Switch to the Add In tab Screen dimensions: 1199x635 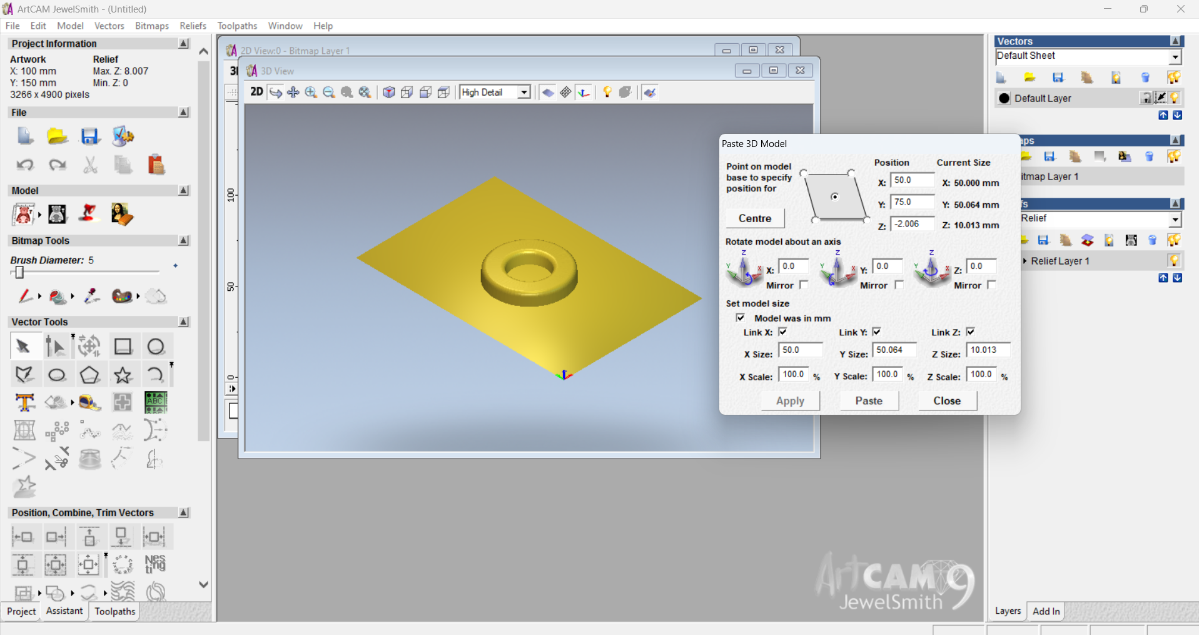(x=1046, y=611)
